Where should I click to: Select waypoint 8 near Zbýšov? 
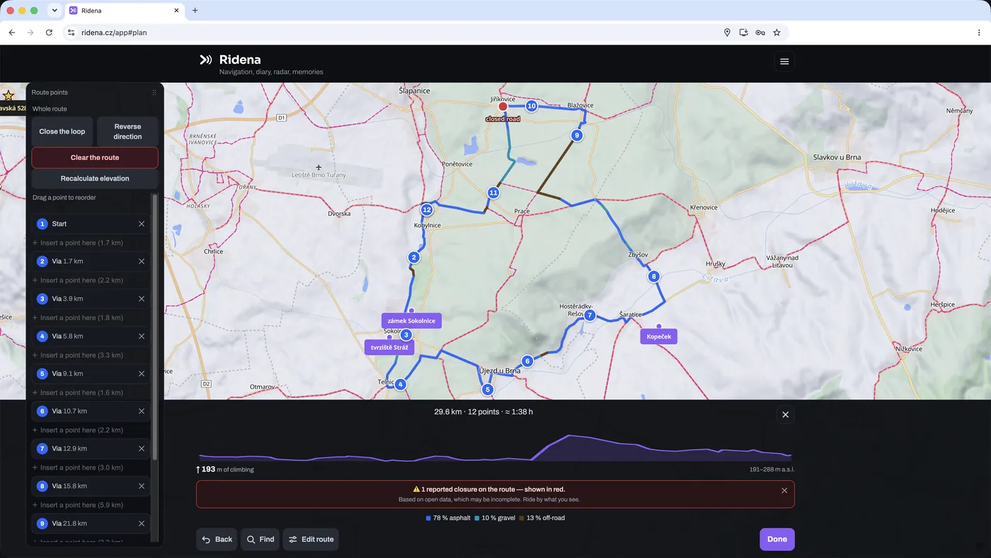click(654, 277)
